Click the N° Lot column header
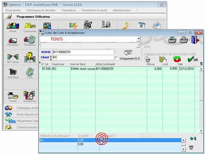 pos(45,64)
